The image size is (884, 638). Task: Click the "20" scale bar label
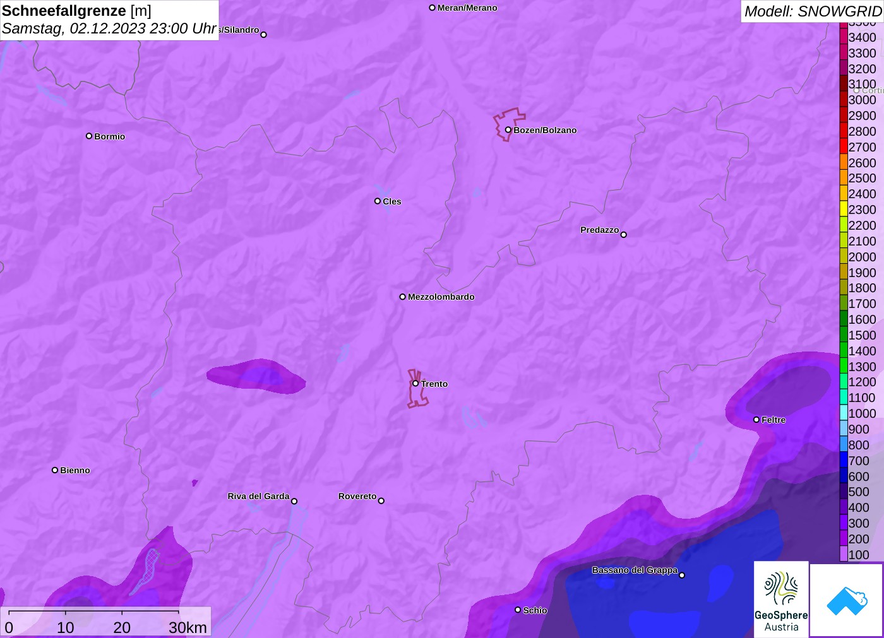pyautogui.click(x=122, y=627)
